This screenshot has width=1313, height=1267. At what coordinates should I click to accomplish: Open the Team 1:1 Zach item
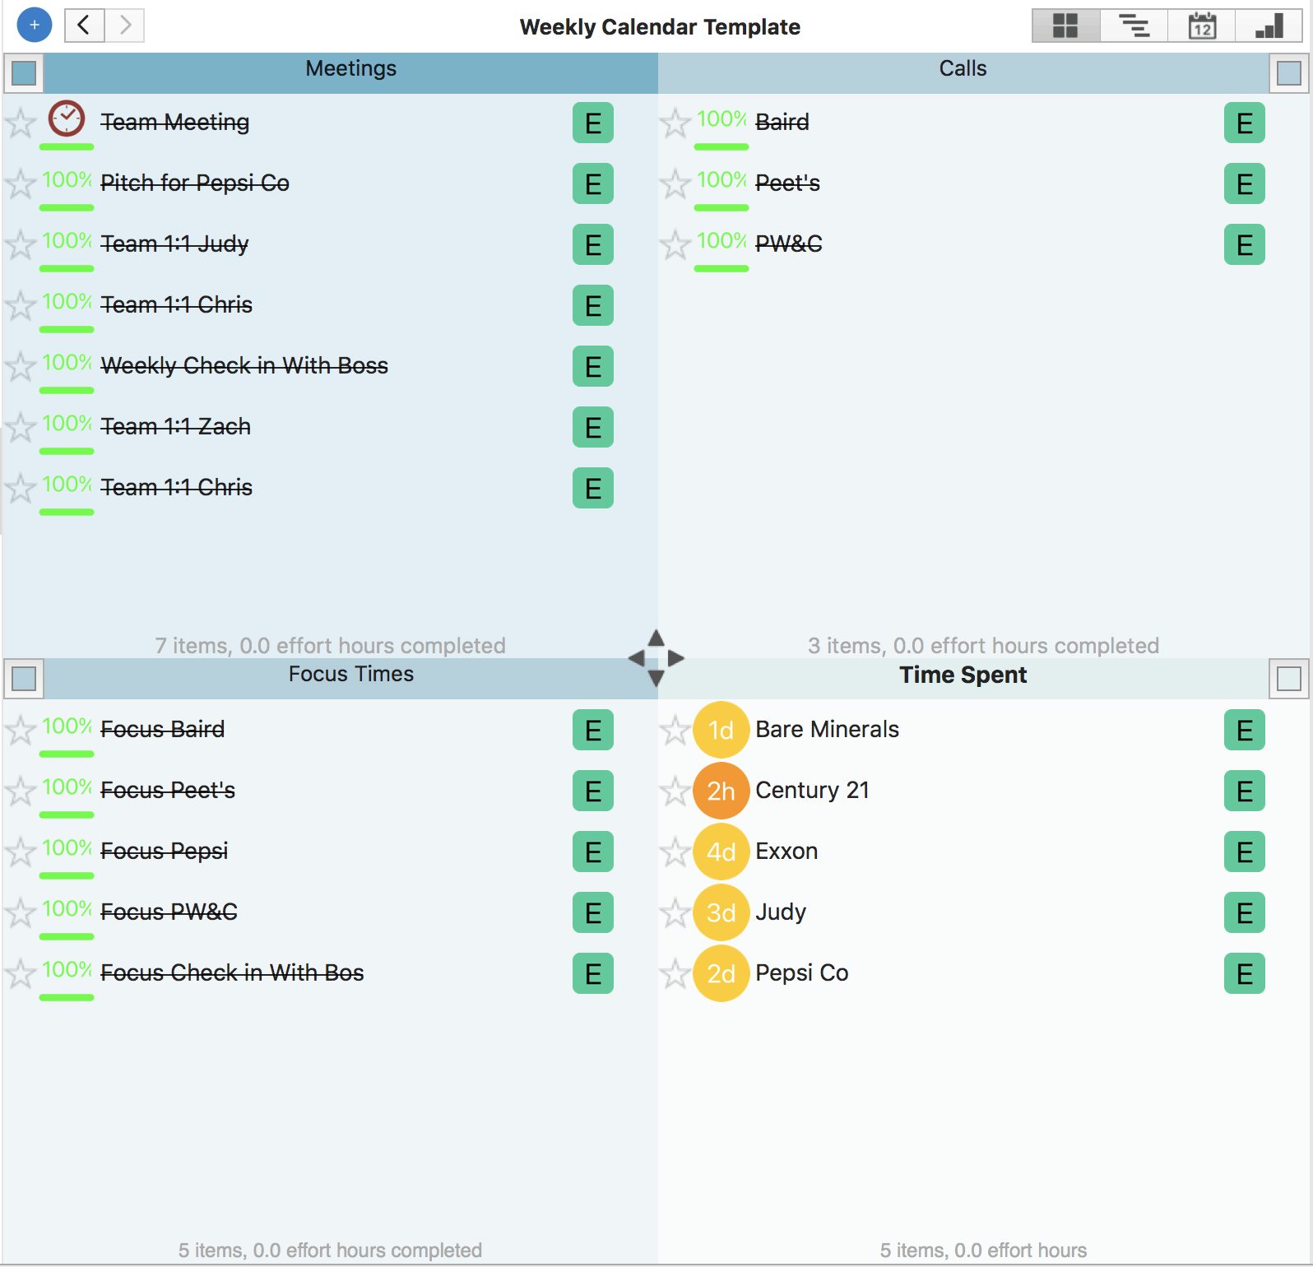pos(175,427)
